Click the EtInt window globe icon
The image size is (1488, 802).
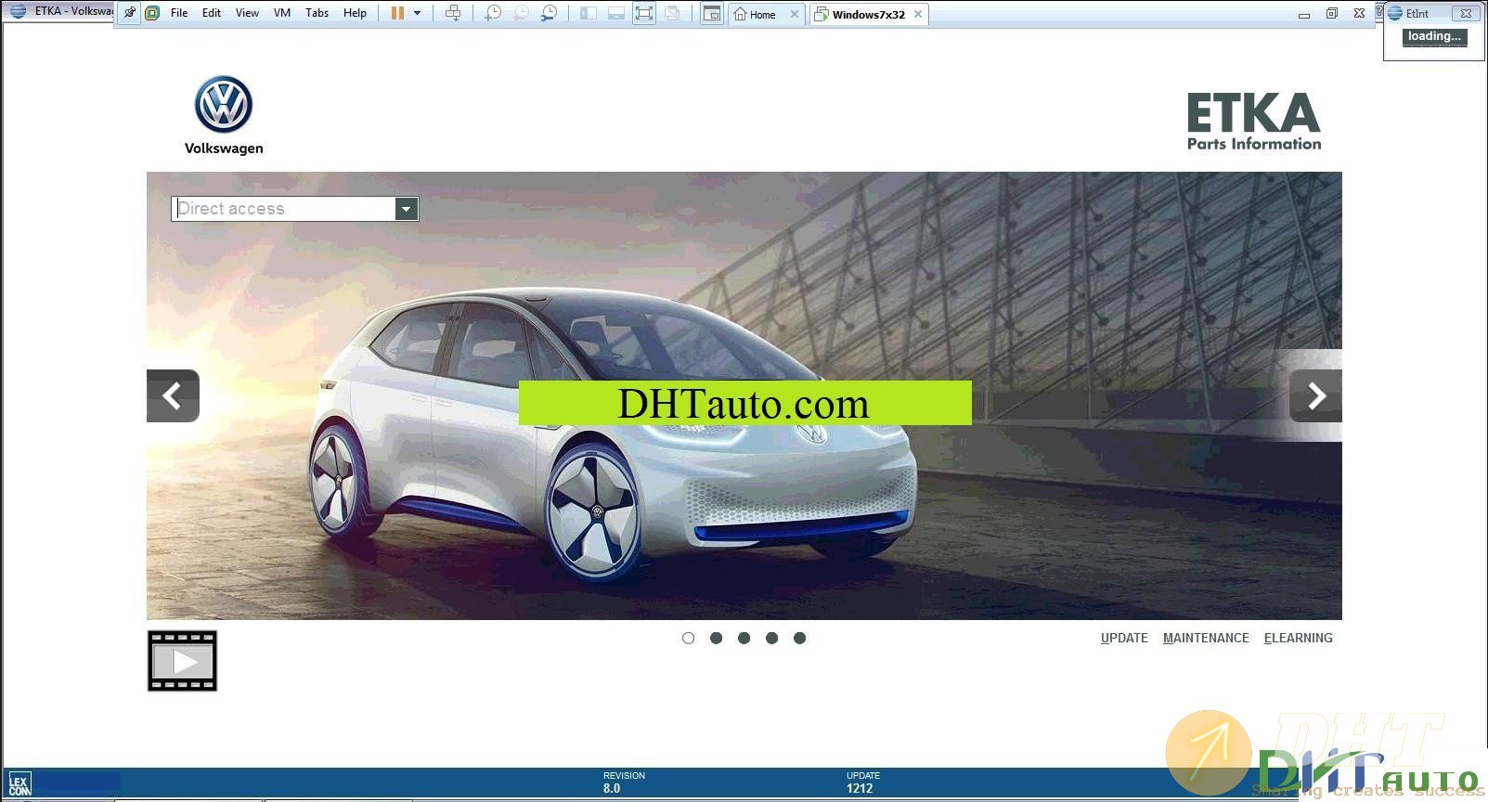click(x=1395, y=13)
